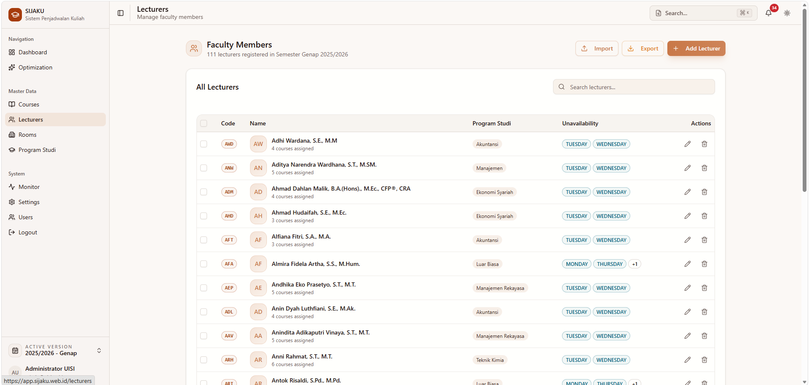This screenshot has height=385, width=809.
Task: Expand +1 unavailability badge for Almira Fidela
Action: tap(634, 264)
